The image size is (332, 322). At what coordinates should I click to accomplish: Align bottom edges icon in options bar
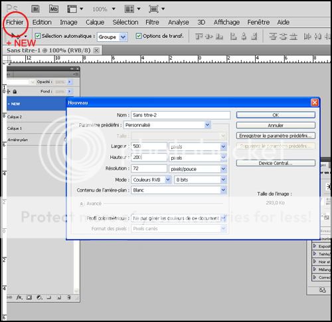[x=219, y=37]
